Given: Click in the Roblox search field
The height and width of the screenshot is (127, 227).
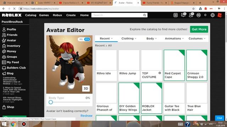Looking at the screenshot, I should click(x=117, y=15).
